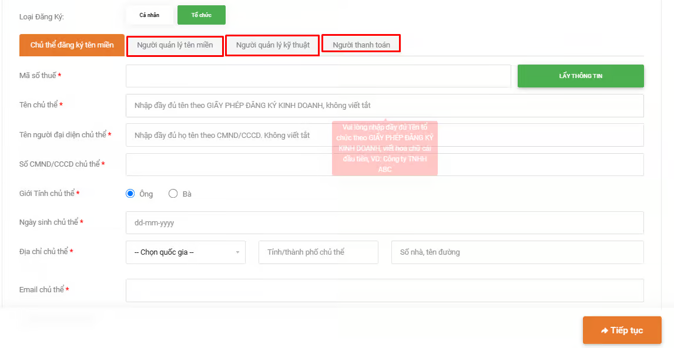The width and height of the screenshot is (674, 348).
Task: Choose the Bà gender radio button
Action: 173,193
